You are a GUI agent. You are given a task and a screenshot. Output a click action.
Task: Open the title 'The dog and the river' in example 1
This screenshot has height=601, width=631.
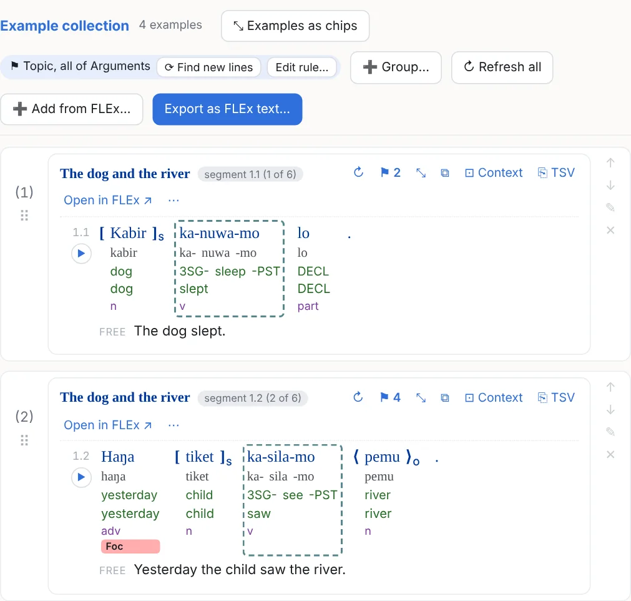125,174
